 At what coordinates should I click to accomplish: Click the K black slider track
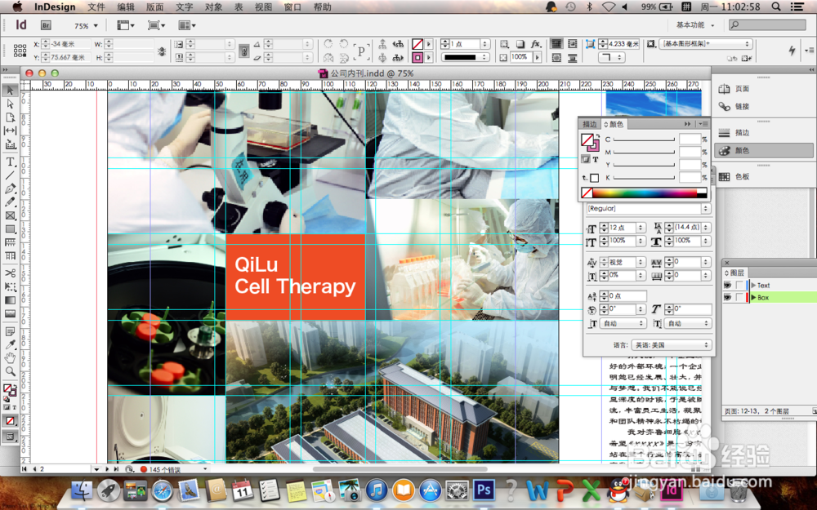(x=644, y=178)
